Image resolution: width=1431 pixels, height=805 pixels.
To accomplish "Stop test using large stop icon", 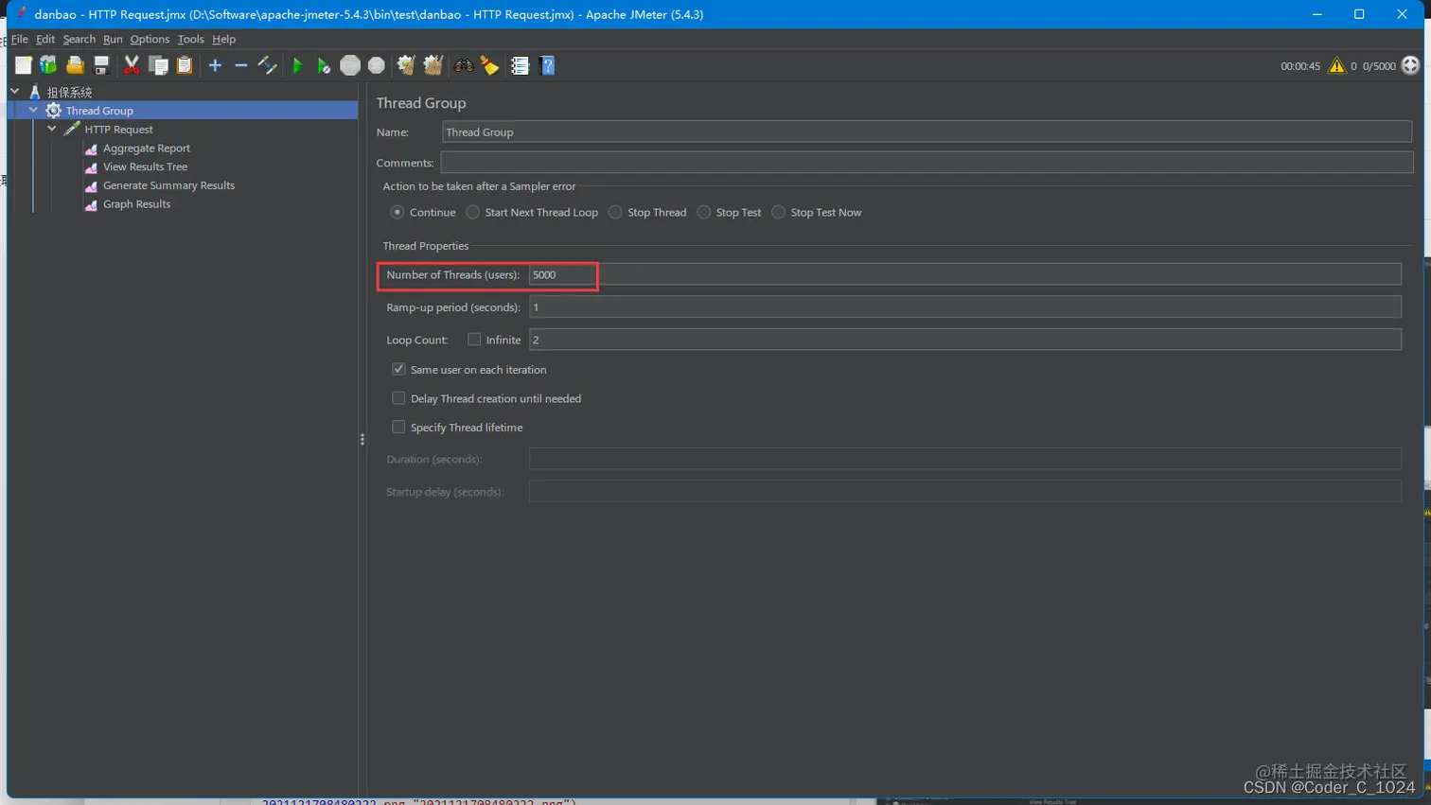I will click(x=350, y=65).
